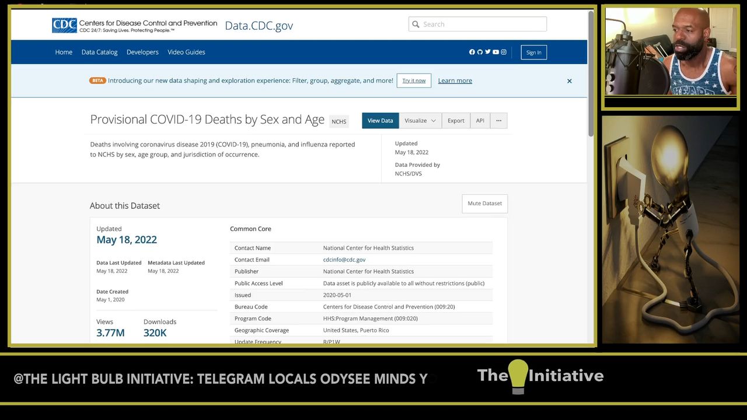The image size is (747, 420).
Task: Click the Export button
Action: coord(456,121)
